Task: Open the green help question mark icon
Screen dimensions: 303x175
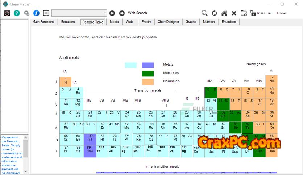Action: pos(17,13)
